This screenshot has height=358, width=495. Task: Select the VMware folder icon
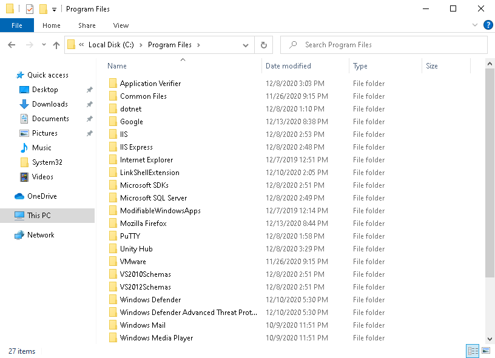[x=113, y=261]
